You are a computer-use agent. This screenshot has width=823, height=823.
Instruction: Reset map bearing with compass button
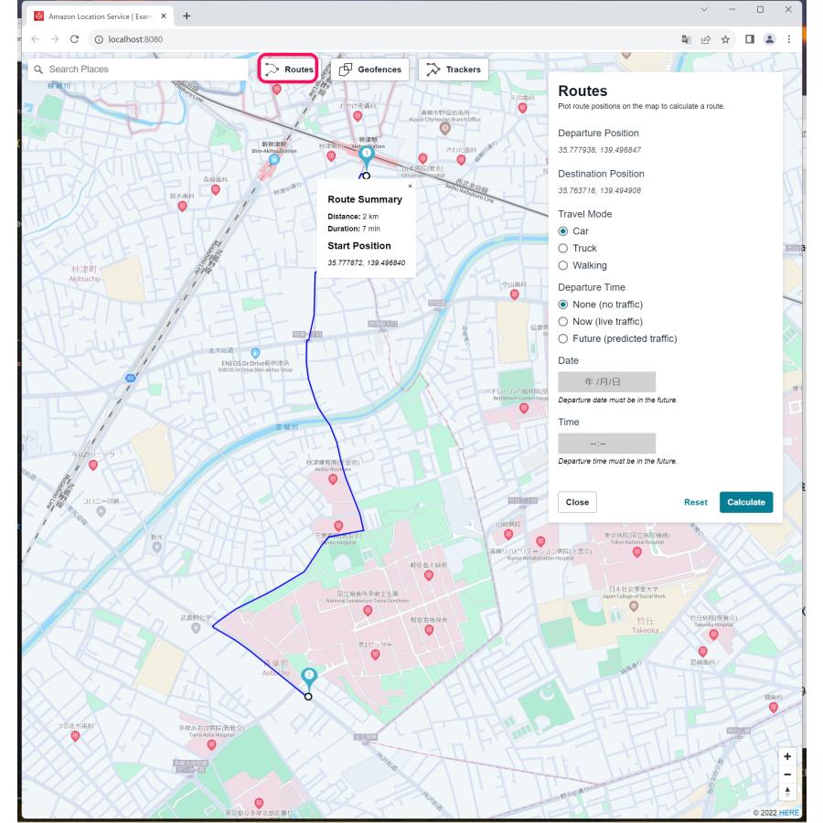coord(786,793)
